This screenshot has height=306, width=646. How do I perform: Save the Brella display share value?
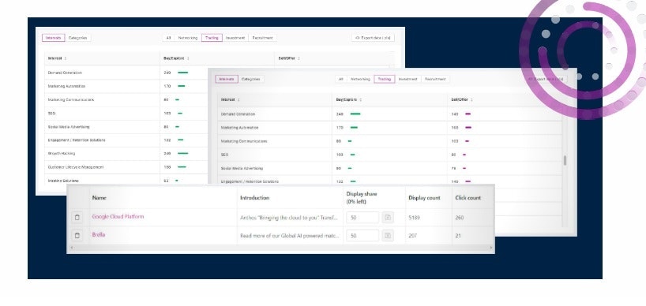pyautogui.click(x=387, y=236)
